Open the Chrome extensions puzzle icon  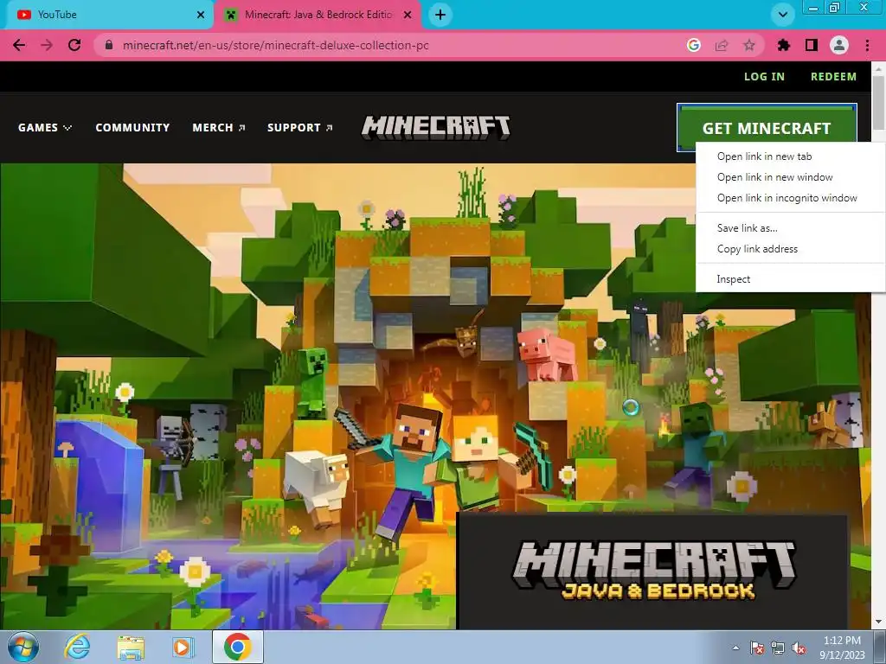(784, 45)
